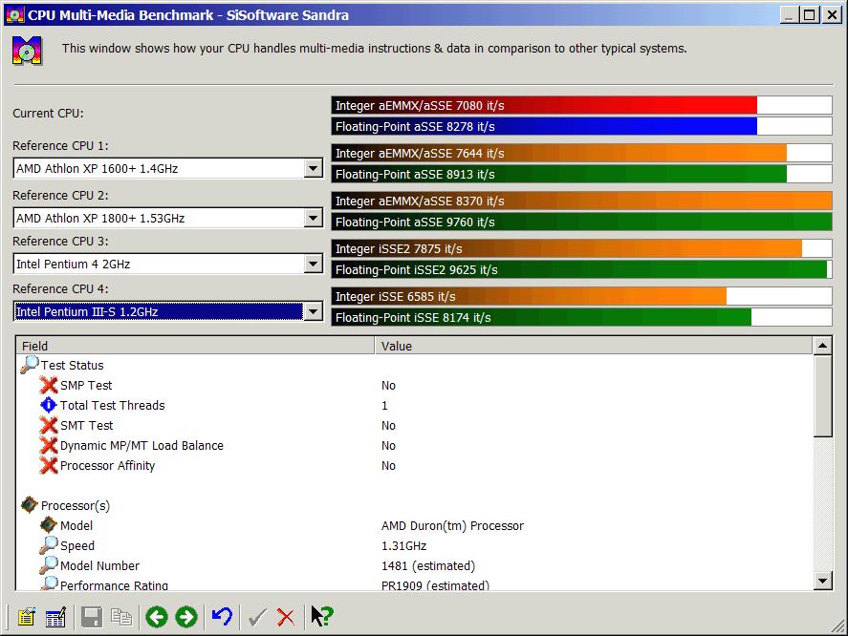
Task: Click the Floating-Point aSSE 9760 it/s bar
Action: pos(581,223)
